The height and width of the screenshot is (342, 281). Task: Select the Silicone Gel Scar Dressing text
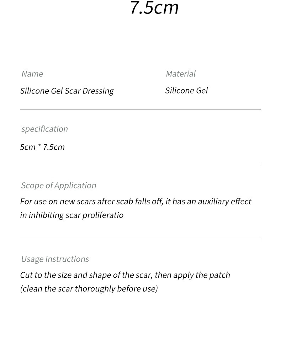click(67, 91)
